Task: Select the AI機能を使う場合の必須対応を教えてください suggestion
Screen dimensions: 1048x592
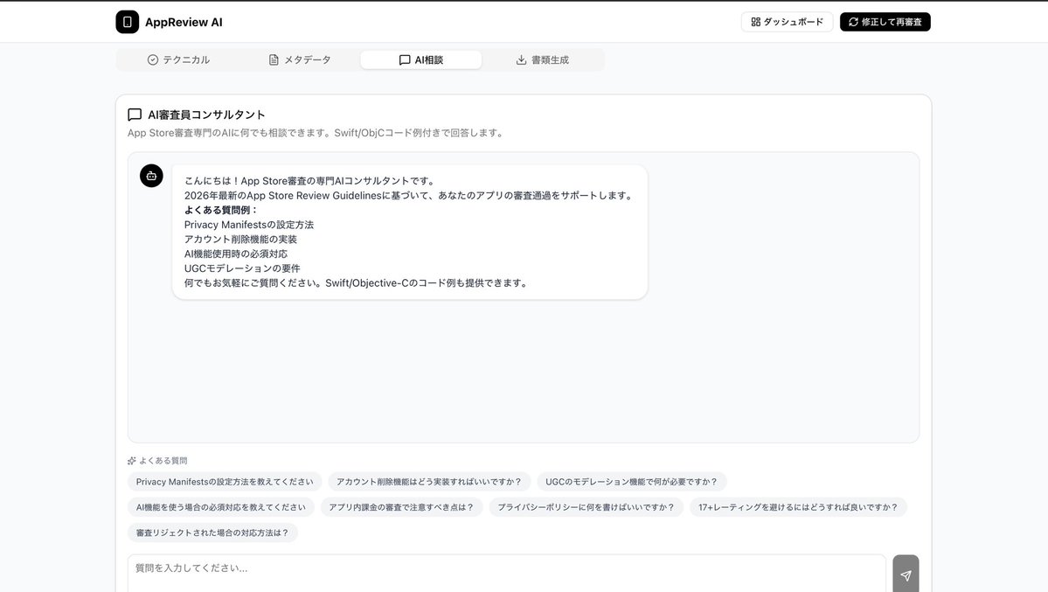Action: pos(221,507)
